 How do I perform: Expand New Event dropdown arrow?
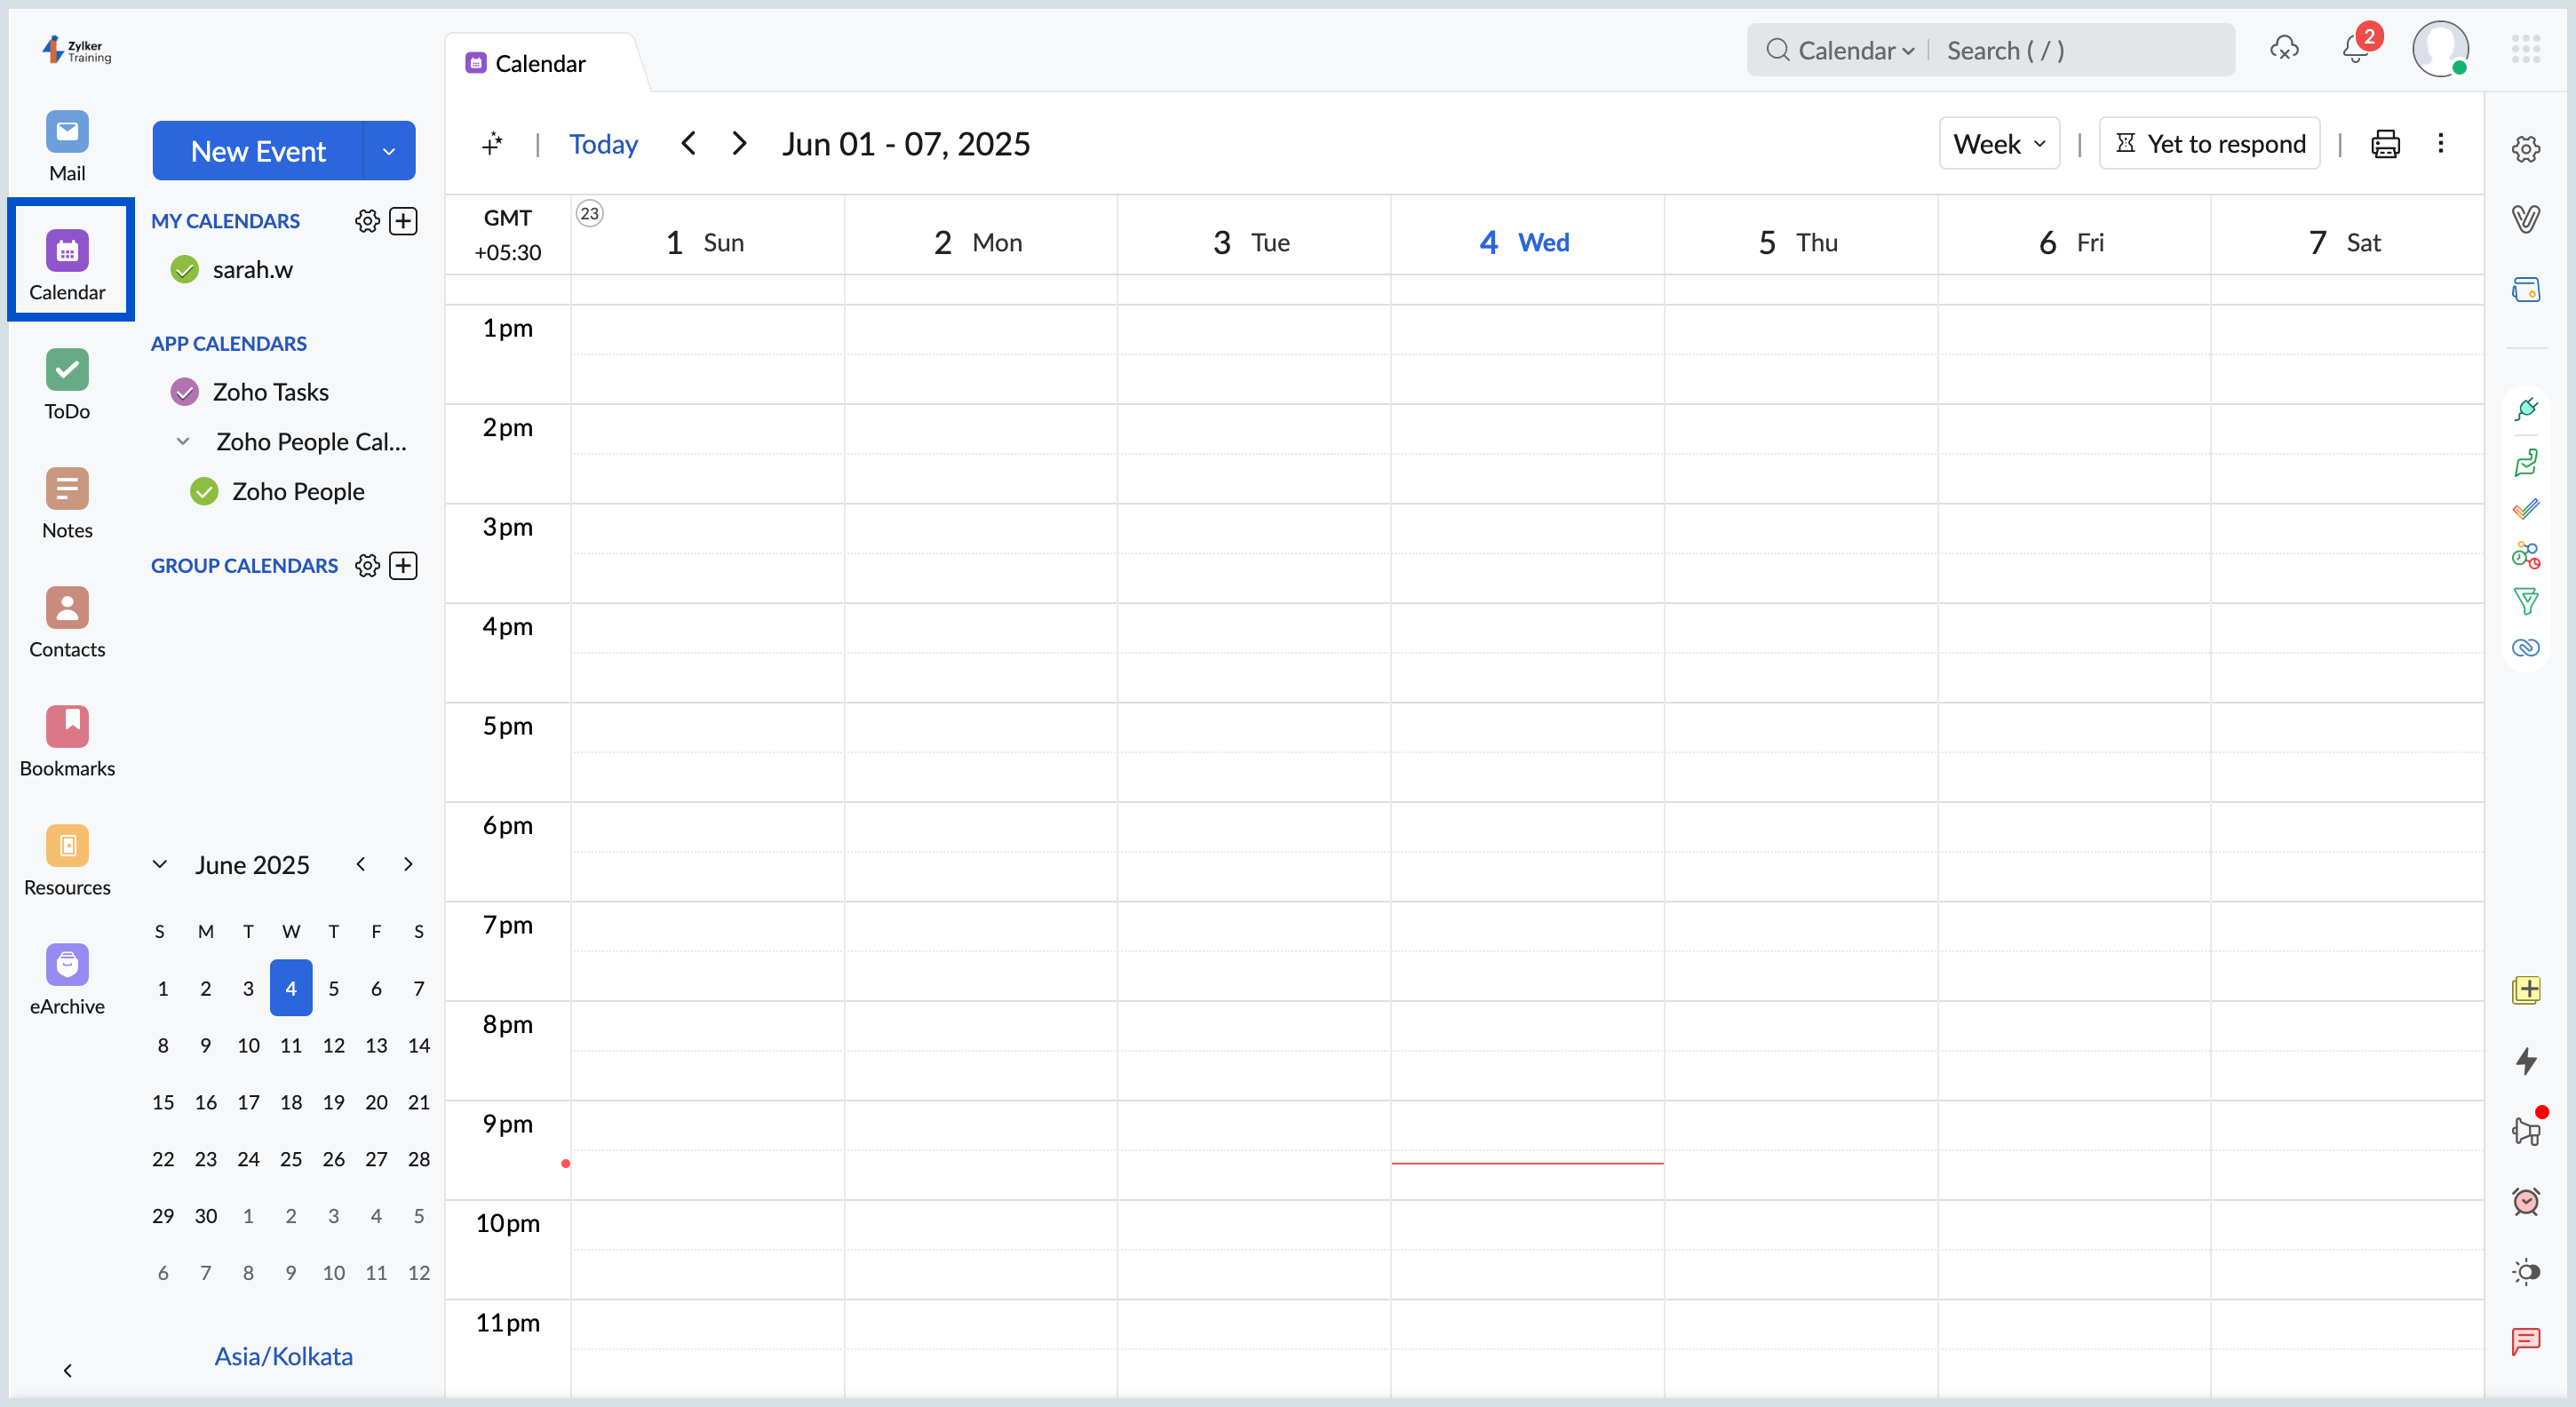point(389,151)
